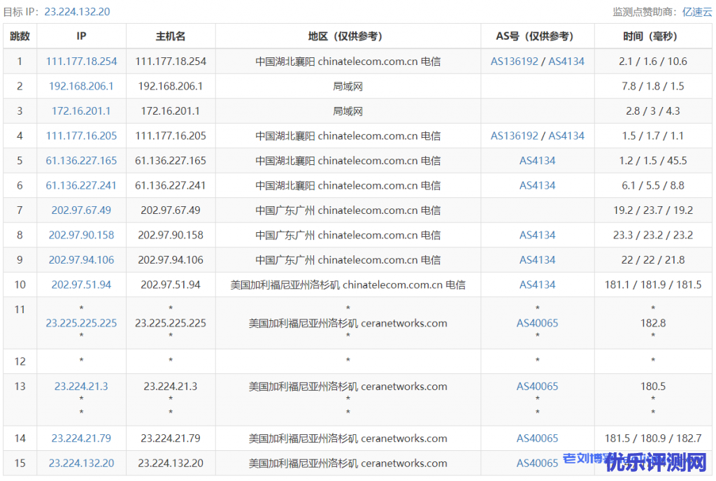Open the 202.97.67.49 link in IP column
716x481 pixels.
pyautogui.click(x=81, y=210)
